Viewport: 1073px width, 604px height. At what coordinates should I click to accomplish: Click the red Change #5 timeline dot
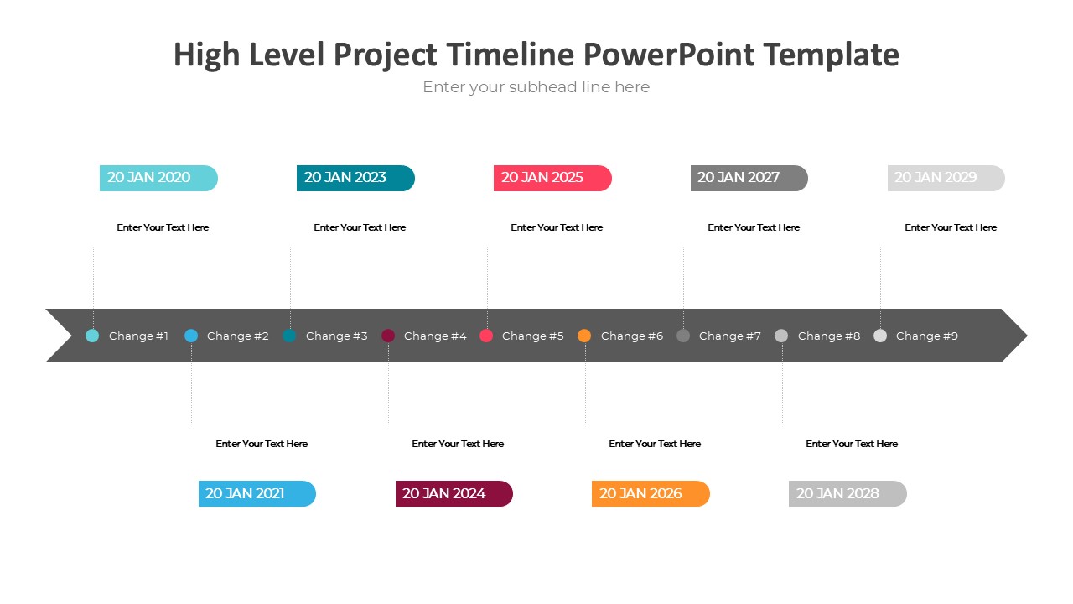(486, 336)
